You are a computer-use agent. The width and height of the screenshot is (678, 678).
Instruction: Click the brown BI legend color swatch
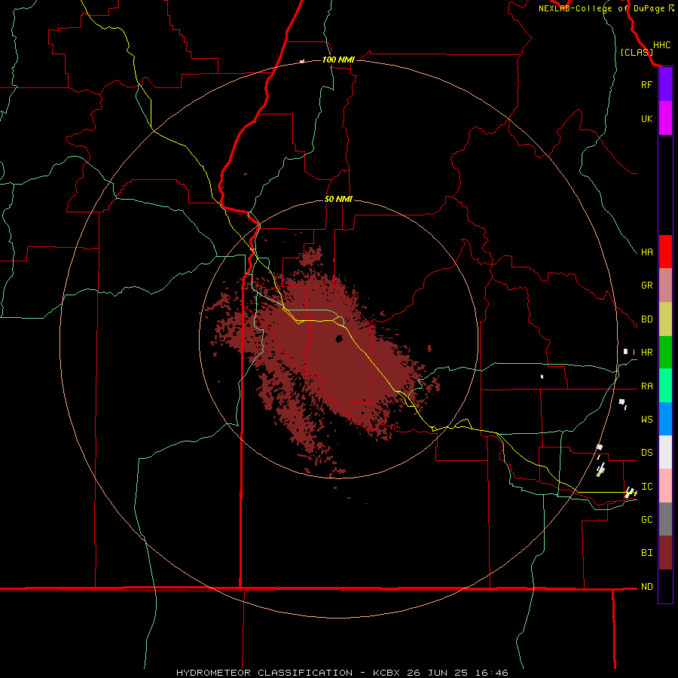(x=665, y=553)
